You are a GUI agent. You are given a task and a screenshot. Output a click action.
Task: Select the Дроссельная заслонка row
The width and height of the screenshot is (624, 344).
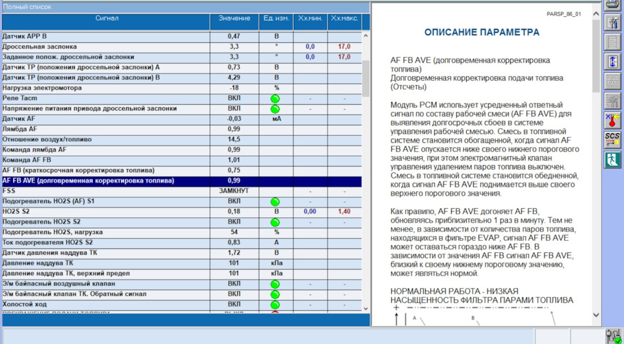click(x=182, y=47)
